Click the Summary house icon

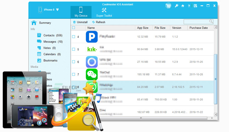click(x=34, y=23)
